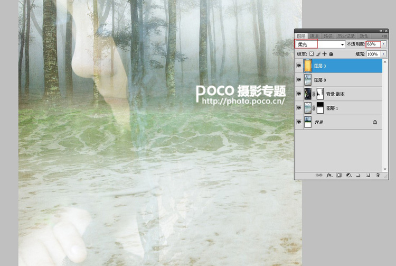This screenshot has height=266, width=396.
Task: Click the link layers icon
Action: click(319, 175)
